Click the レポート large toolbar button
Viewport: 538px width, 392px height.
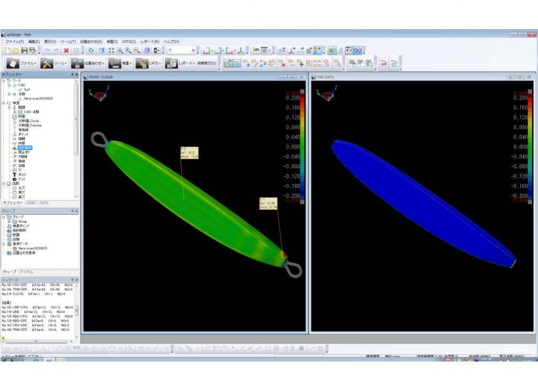[179, 63]
